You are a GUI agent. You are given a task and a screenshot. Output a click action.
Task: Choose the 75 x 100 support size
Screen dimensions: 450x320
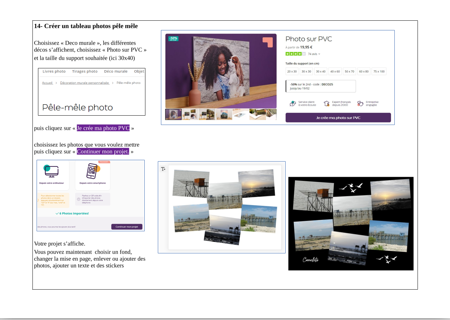click(379, 71)
